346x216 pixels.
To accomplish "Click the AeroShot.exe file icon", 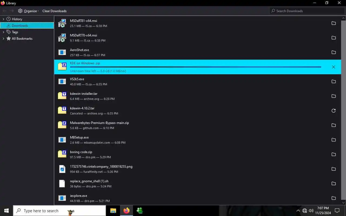I will (62, 52).
